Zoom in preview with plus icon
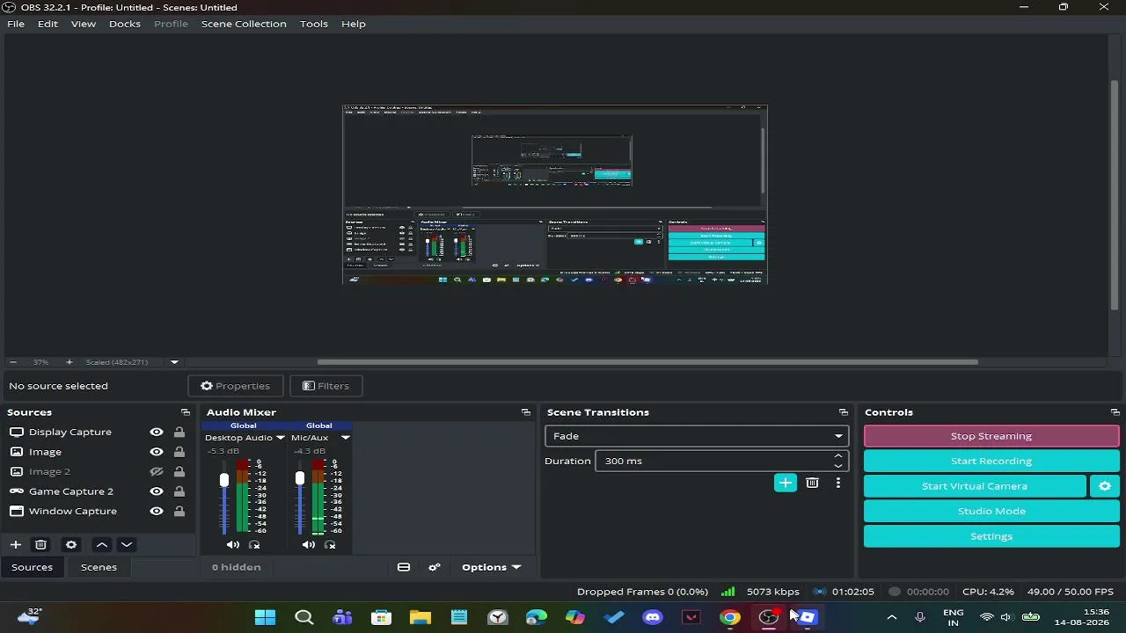Image resolution: width=1126 pixels, height=633 pixels. click(x=69, y=362)
